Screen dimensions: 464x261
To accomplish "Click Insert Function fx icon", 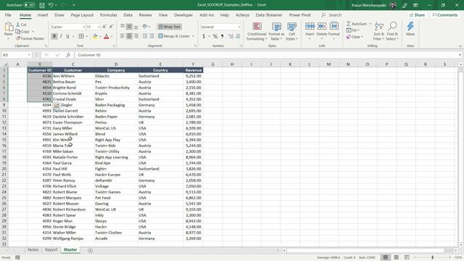I will coord(68,55).
